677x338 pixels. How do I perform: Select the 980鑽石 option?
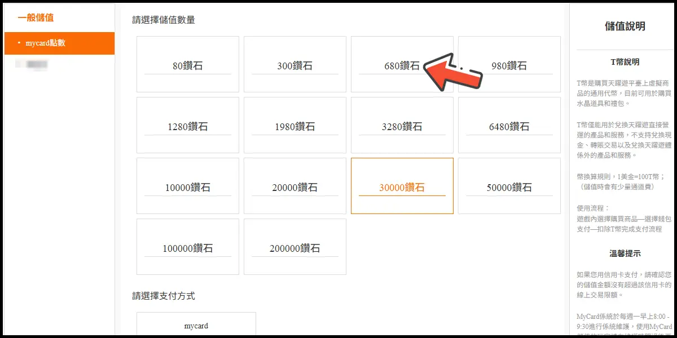pos(509,65)
